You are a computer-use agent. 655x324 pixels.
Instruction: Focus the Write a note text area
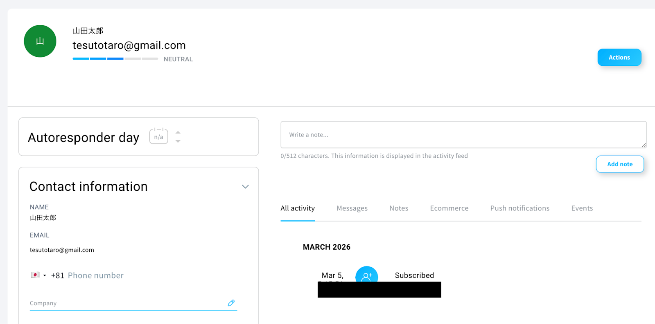pos(463,135)
